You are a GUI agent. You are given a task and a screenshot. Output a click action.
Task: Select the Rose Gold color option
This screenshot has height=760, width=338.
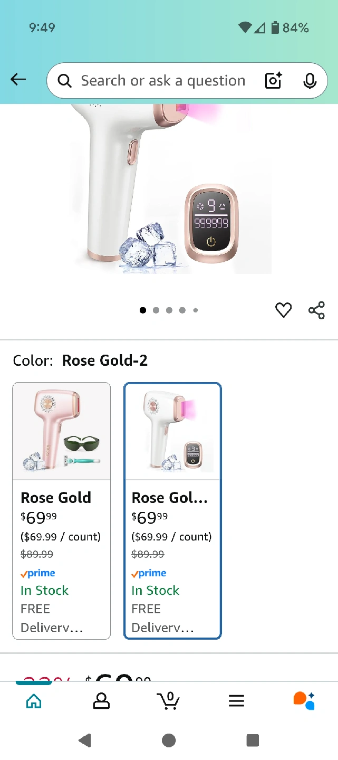point(62,510)
